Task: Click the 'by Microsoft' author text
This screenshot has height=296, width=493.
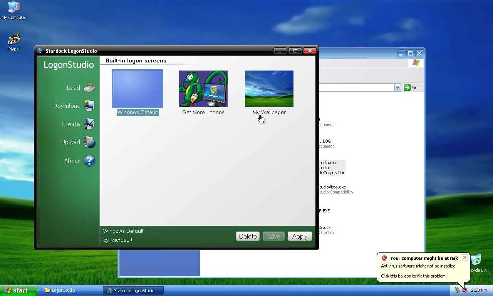Action: pyautogui.click(x=118, y=240)
